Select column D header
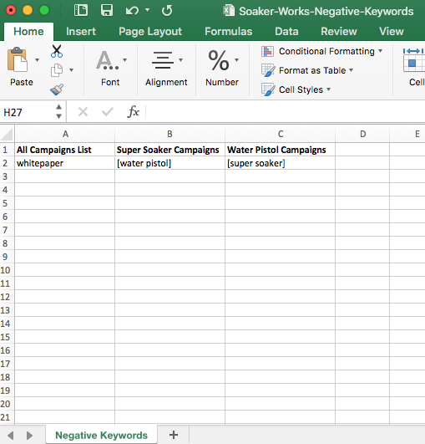This screenshot has height=444, width=425. [x=362, y=134]
